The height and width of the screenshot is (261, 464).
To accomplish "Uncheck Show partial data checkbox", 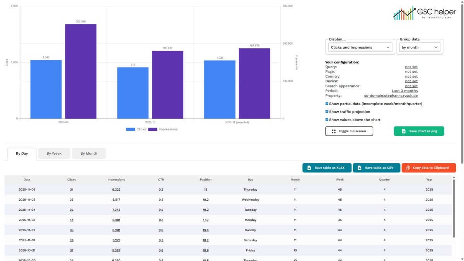I will click(327, 104).
